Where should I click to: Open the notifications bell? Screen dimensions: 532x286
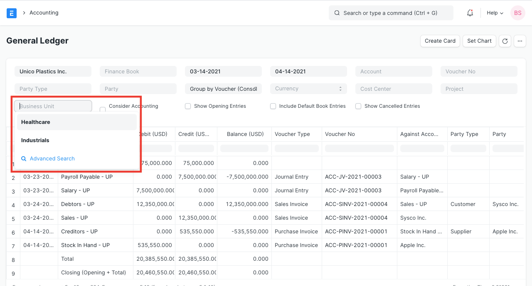pos(470,13)
